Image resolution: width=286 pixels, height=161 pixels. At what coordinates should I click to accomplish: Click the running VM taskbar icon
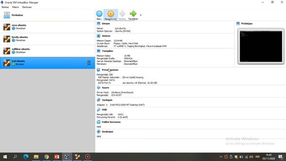point(77,157)
